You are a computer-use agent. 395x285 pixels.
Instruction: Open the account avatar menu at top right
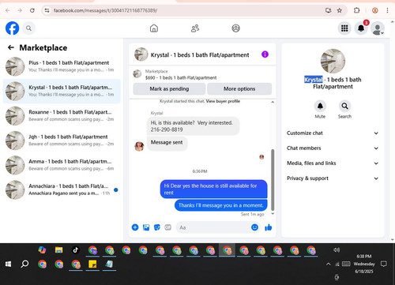click(378, 28)
